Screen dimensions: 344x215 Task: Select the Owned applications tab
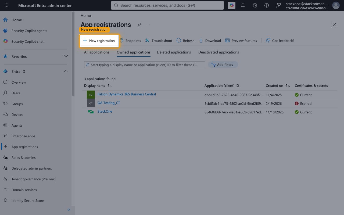(x=134, y=52)
